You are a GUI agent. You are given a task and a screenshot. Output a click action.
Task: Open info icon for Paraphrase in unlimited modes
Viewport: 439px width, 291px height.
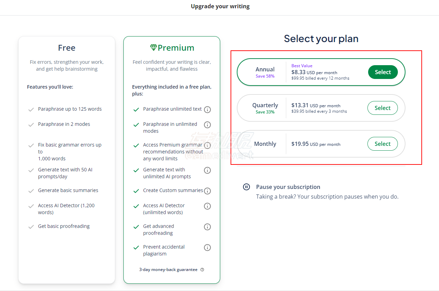[x=207, y=125]
